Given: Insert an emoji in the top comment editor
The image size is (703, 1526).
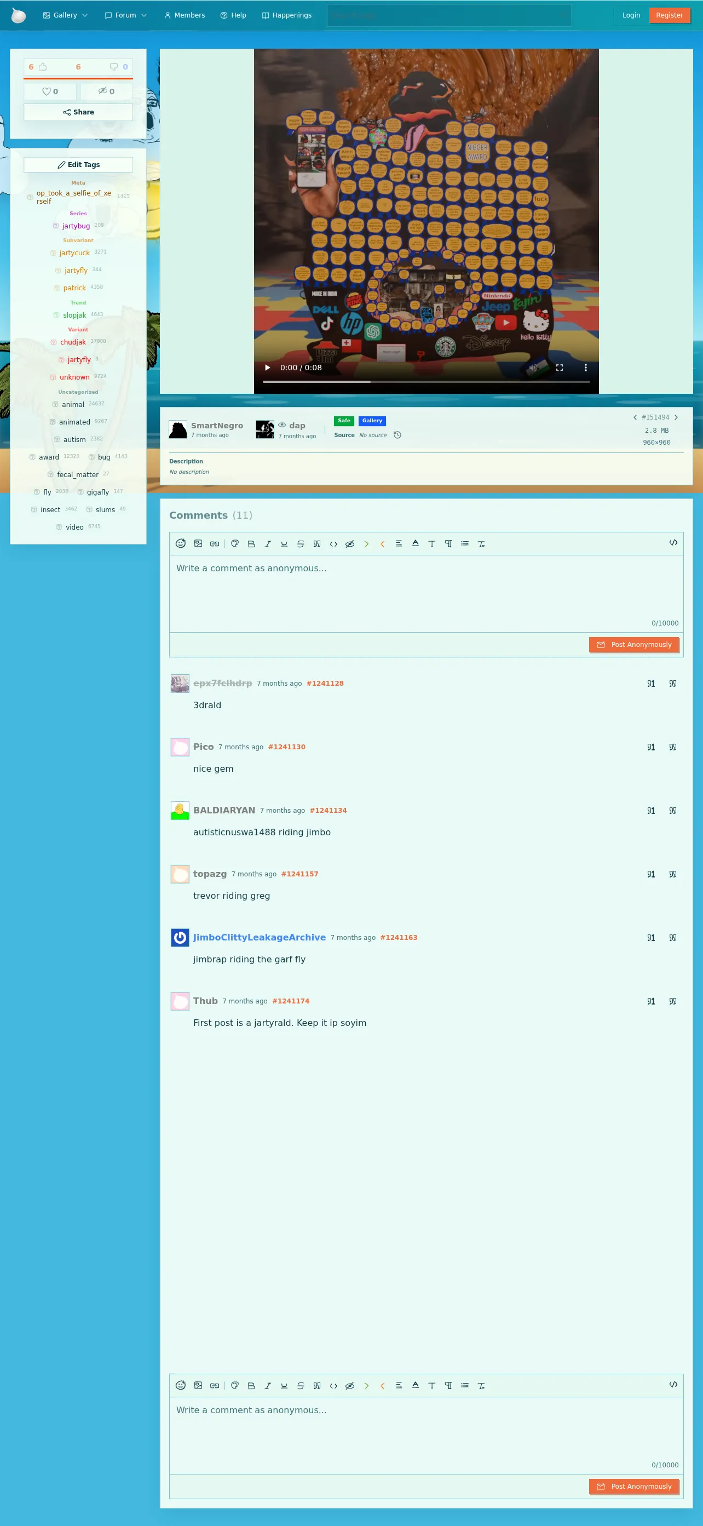Looking at the screenshot, I should tap(181, 544).
